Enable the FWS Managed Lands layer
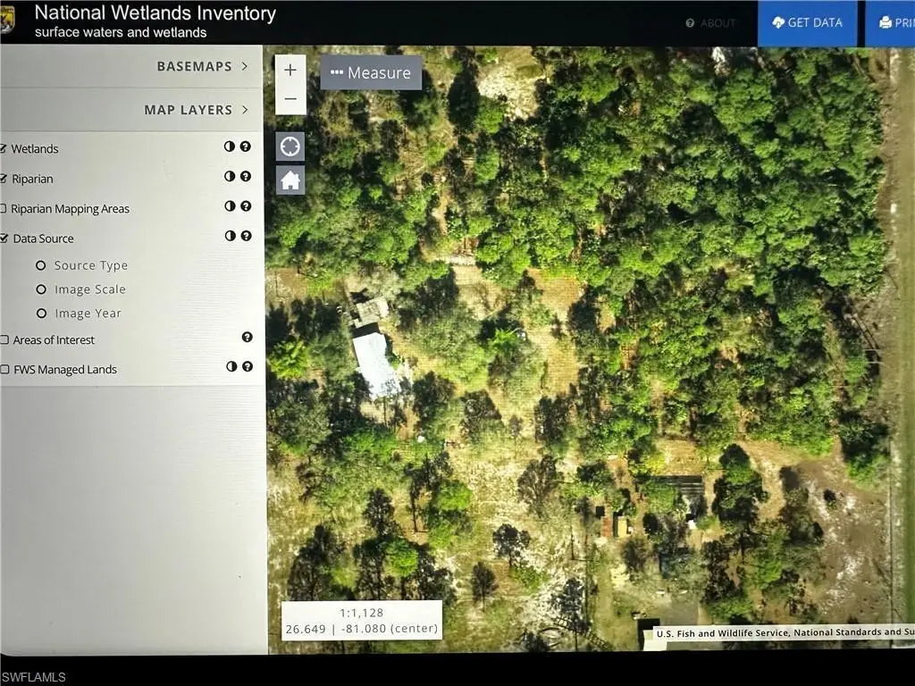Image resolution: width=915 pixels, height=686 pixels. pyautogui.click(x=4, y=369)
